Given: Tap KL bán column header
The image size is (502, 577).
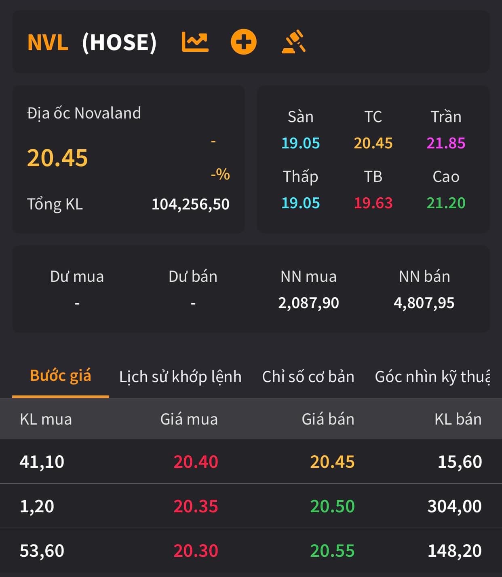Looking at the screenshot, I should 458,419.
